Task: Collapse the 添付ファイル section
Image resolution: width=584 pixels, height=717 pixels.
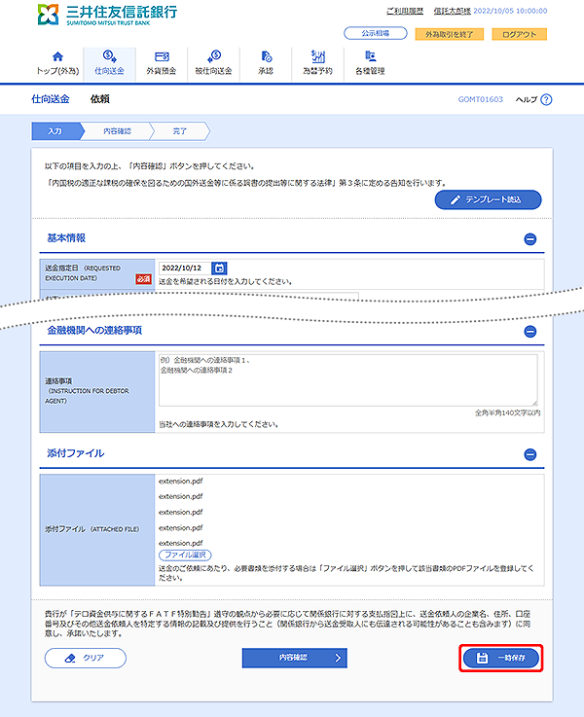Action: (x=530, y=454)
